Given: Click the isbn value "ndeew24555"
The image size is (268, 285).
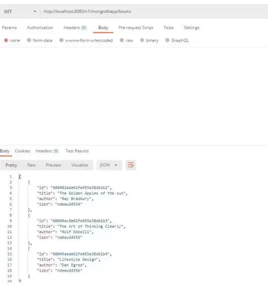Looking at the screenshot, I should pos(69,237).
